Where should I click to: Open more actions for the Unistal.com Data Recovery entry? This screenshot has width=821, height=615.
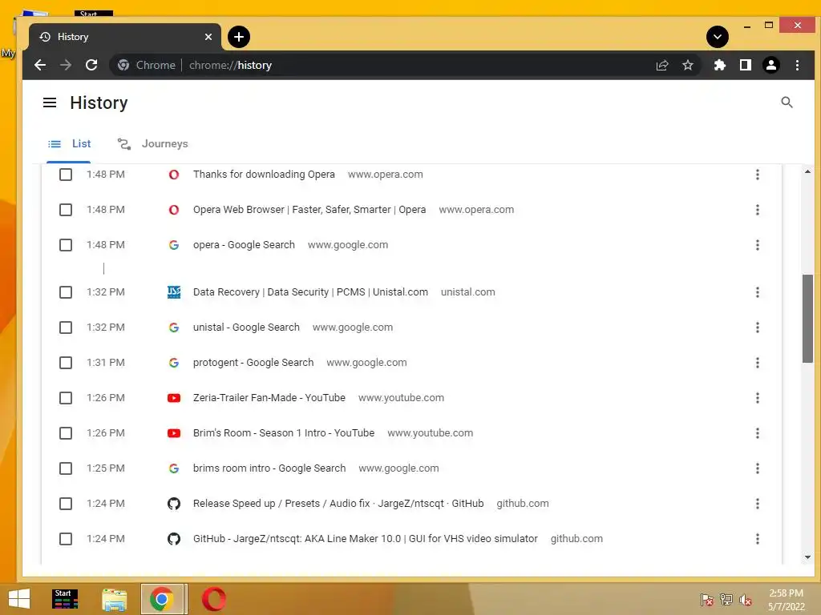click(757, 291)
